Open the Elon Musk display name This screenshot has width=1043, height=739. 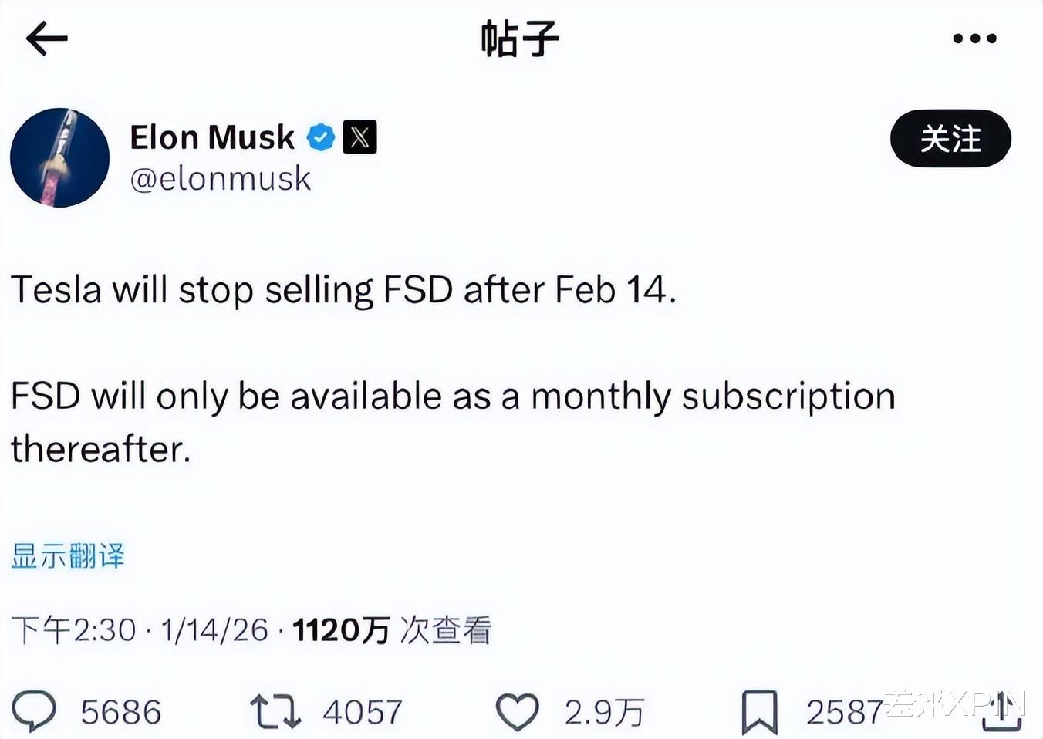(x=212, y=137)
